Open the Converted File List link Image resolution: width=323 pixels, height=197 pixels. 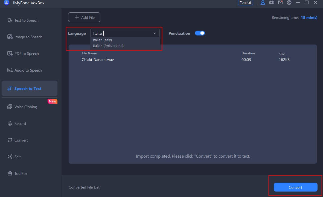84,187
